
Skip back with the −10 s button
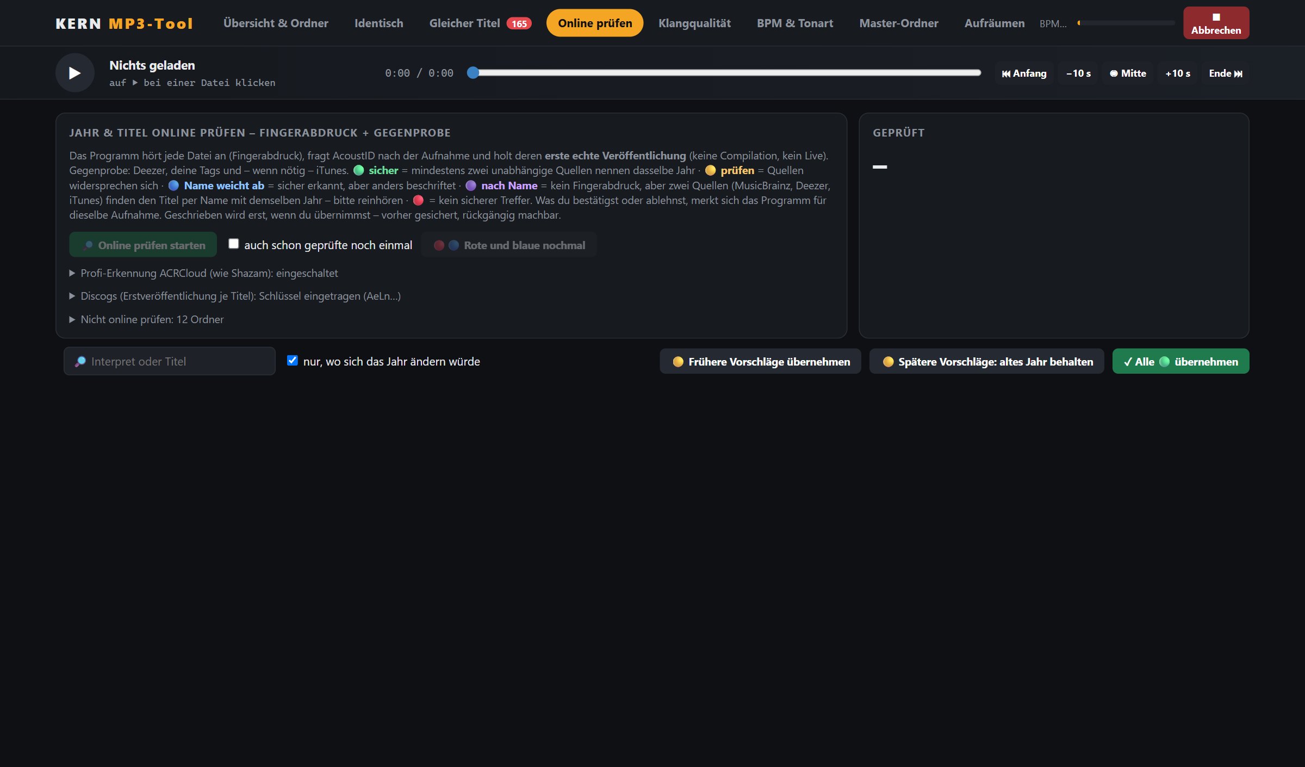(1078, 73)
